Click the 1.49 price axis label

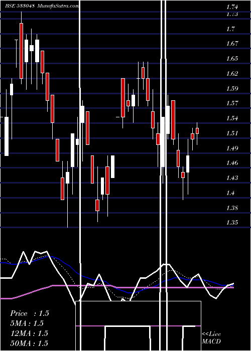(232, 148)
